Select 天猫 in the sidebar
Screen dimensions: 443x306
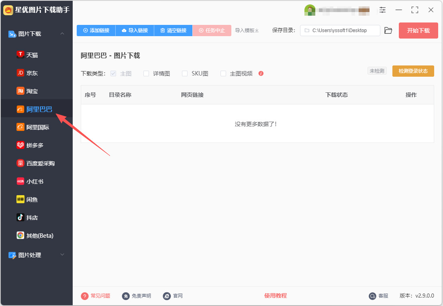tap(37, 55)
